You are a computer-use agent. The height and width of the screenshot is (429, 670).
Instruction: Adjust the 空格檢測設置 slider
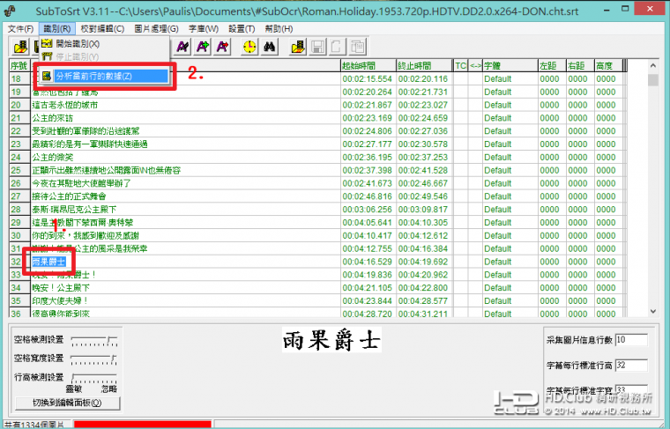[94, 340]
